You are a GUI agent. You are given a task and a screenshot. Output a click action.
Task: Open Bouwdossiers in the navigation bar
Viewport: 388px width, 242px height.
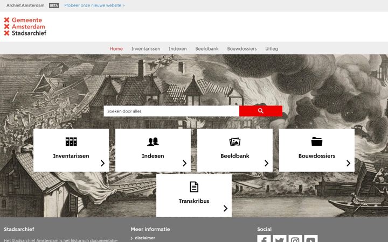(x=242, y=48)
